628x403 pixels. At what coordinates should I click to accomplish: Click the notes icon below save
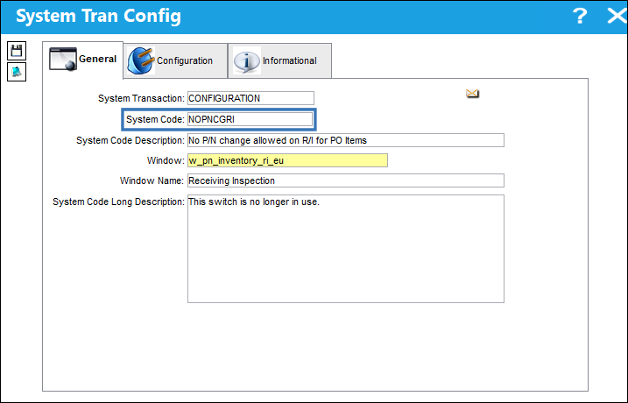click(17, 72)
